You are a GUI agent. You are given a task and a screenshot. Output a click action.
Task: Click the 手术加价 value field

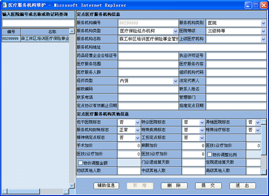(x=129, y=146)
